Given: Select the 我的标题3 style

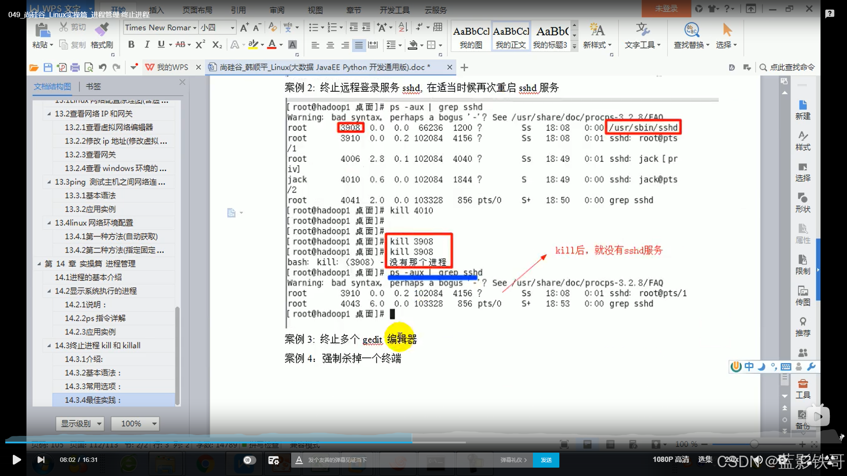Looking at the screenshot, I should point(550,36).
